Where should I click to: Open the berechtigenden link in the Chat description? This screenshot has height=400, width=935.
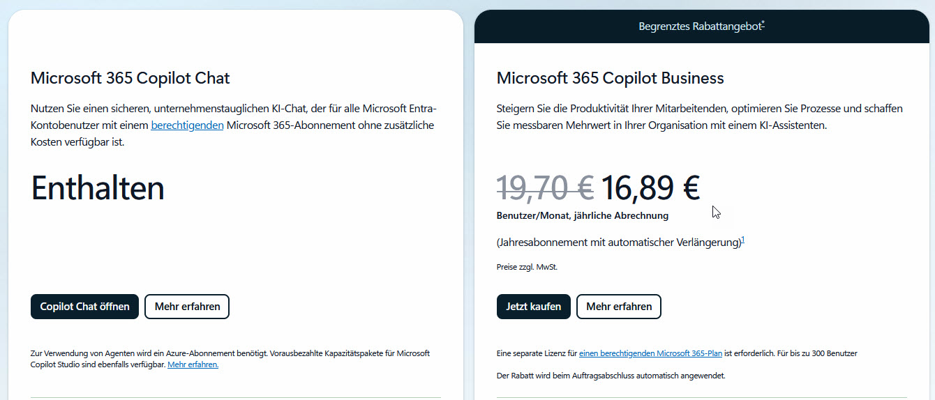pos(187,125)
